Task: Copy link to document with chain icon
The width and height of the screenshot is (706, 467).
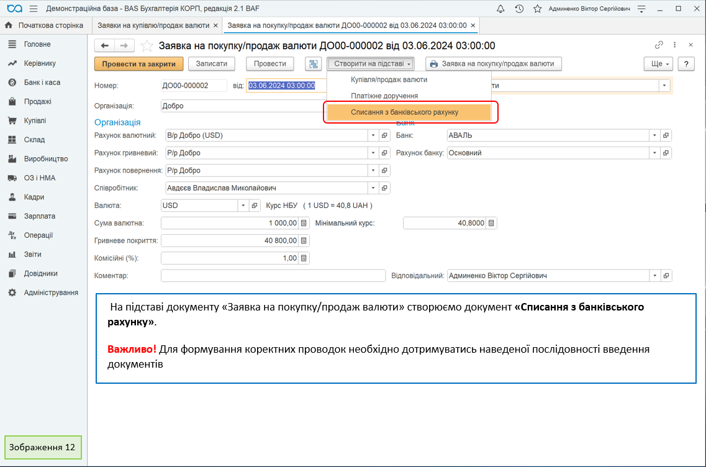Action: [659, 45]
